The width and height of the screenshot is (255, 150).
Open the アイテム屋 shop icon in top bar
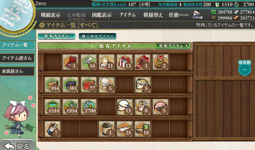tap(197, 15)
